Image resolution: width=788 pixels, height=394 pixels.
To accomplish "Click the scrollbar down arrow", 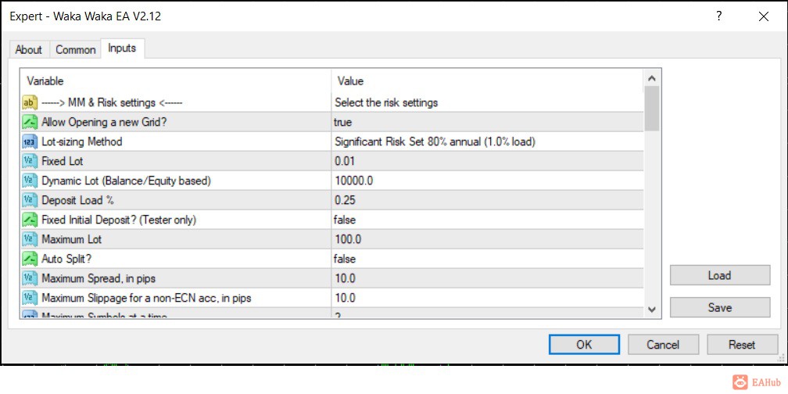I will [652, 310].
